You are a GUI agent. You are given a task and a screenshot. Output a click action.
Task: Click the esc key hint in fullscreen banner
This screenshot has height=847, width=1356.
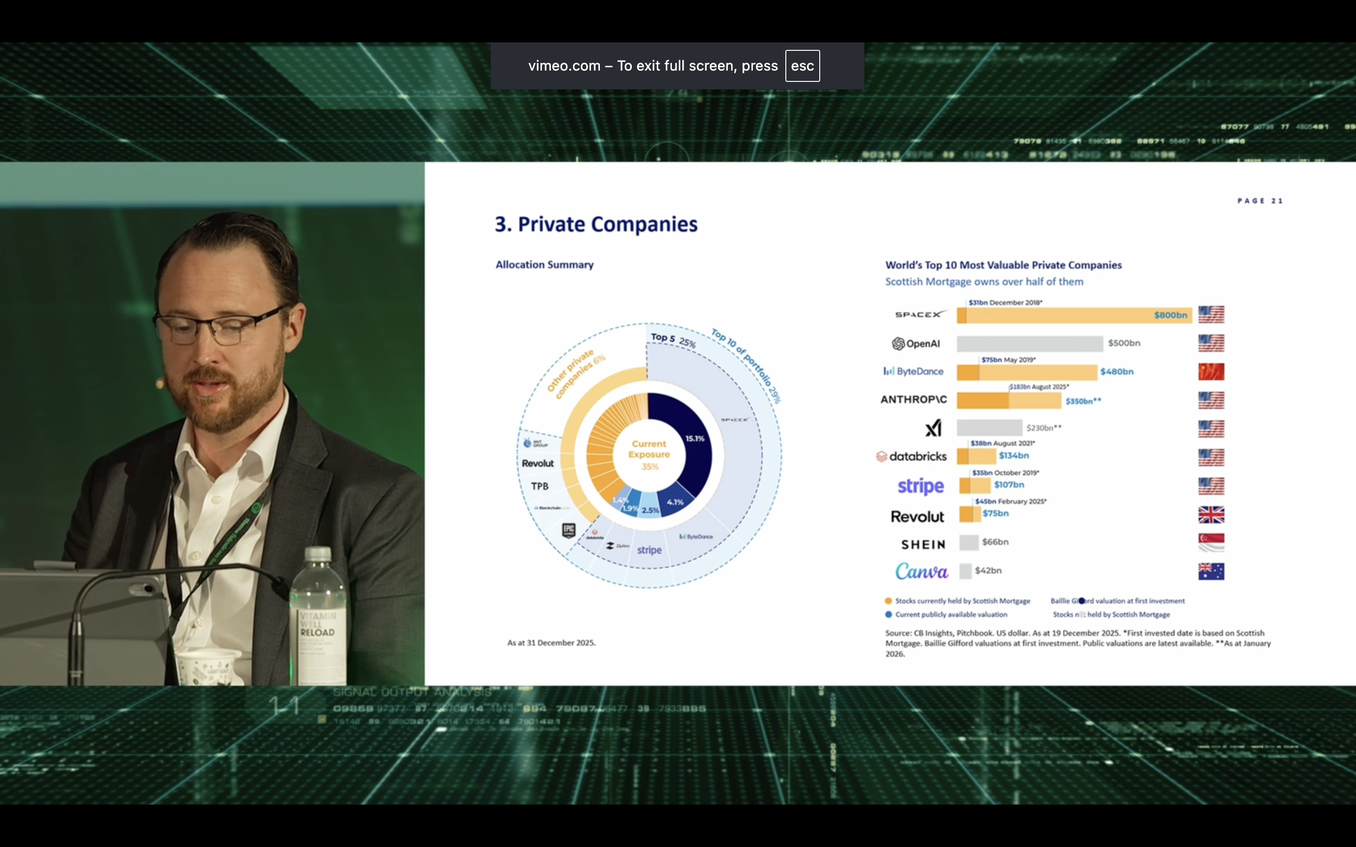click(802, 66)
